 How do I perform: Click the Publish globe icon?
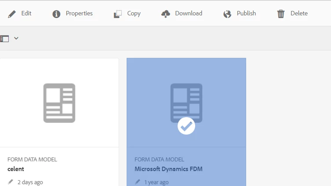pos(227,14)
